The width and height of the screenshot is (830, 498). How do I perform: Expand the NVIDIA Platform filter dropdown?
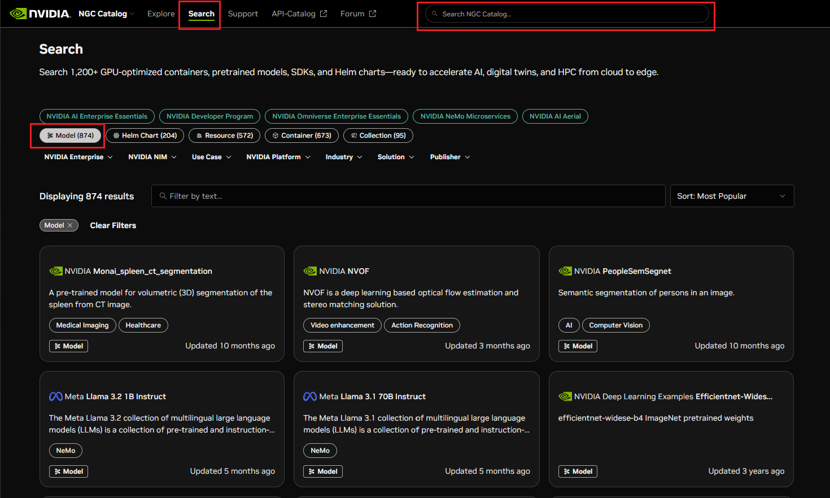(x=278, y=157)
